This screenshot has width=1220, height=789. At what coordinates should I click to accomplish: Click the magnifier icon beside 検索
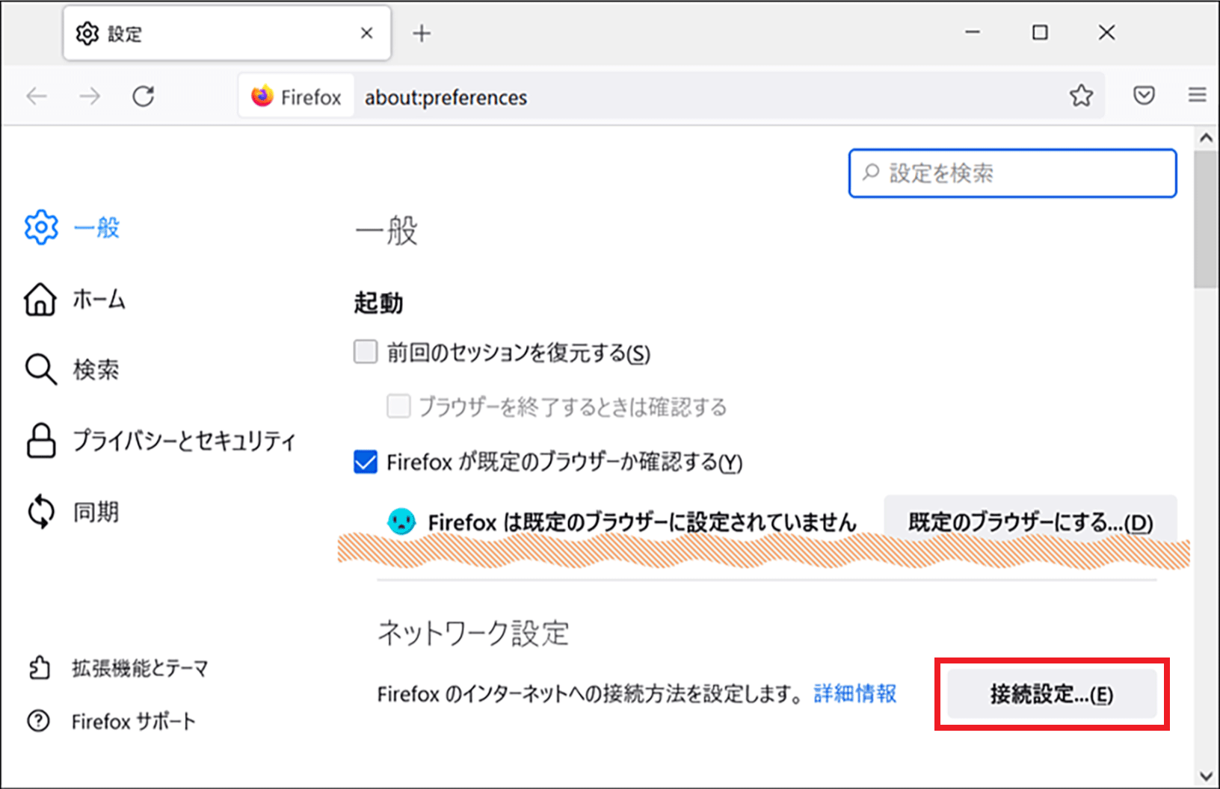41,369
